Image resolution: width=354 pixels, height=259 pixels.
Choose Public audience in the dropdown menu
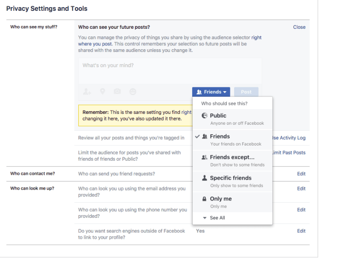click(x=232, y=119)
